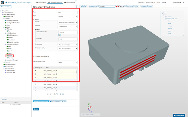Jump to last page of face list
The width and height of the screenshot is (188, 117).
[63, 94]
